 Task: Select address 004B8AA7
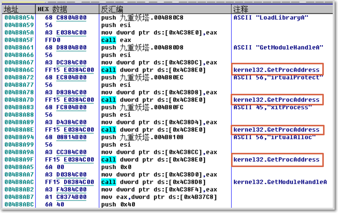(x=19, y=175)
